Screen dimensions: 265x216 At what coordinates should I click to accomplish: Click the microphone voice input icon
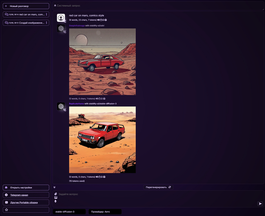[x=56, y=201]
